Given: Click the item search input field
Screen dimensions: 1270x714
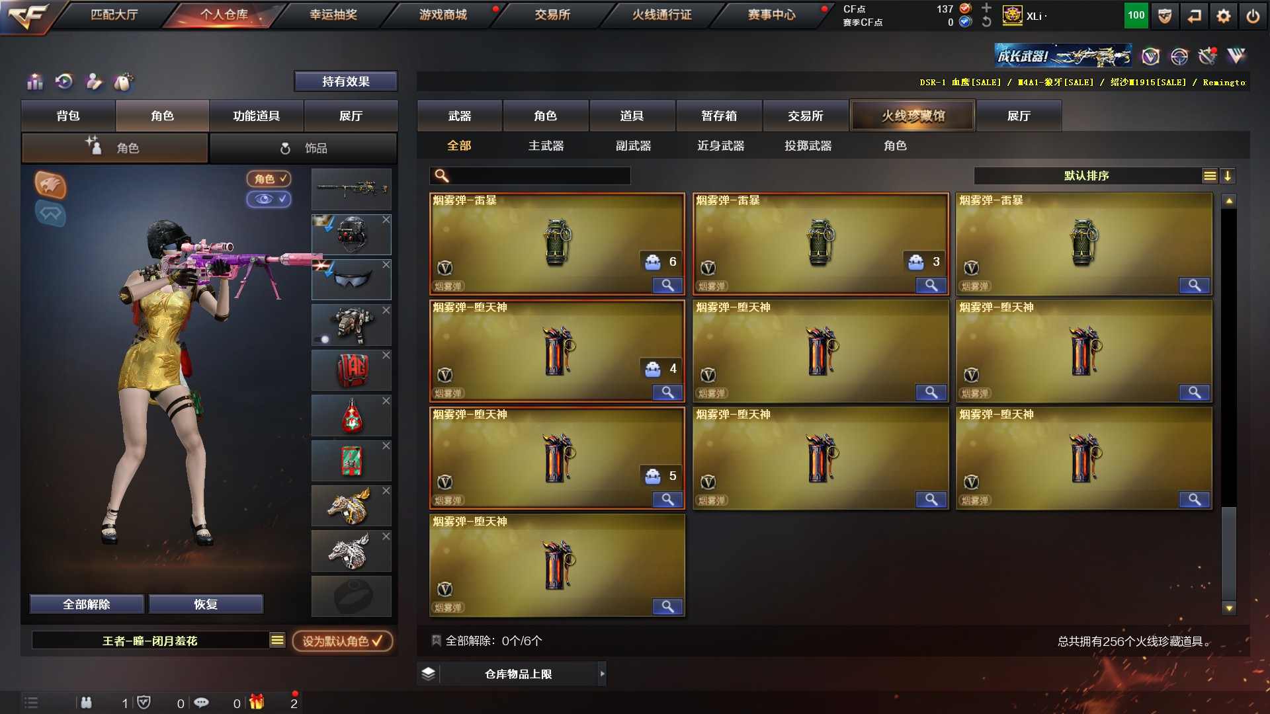Looking at the screenshot, I should coord(530,176).
